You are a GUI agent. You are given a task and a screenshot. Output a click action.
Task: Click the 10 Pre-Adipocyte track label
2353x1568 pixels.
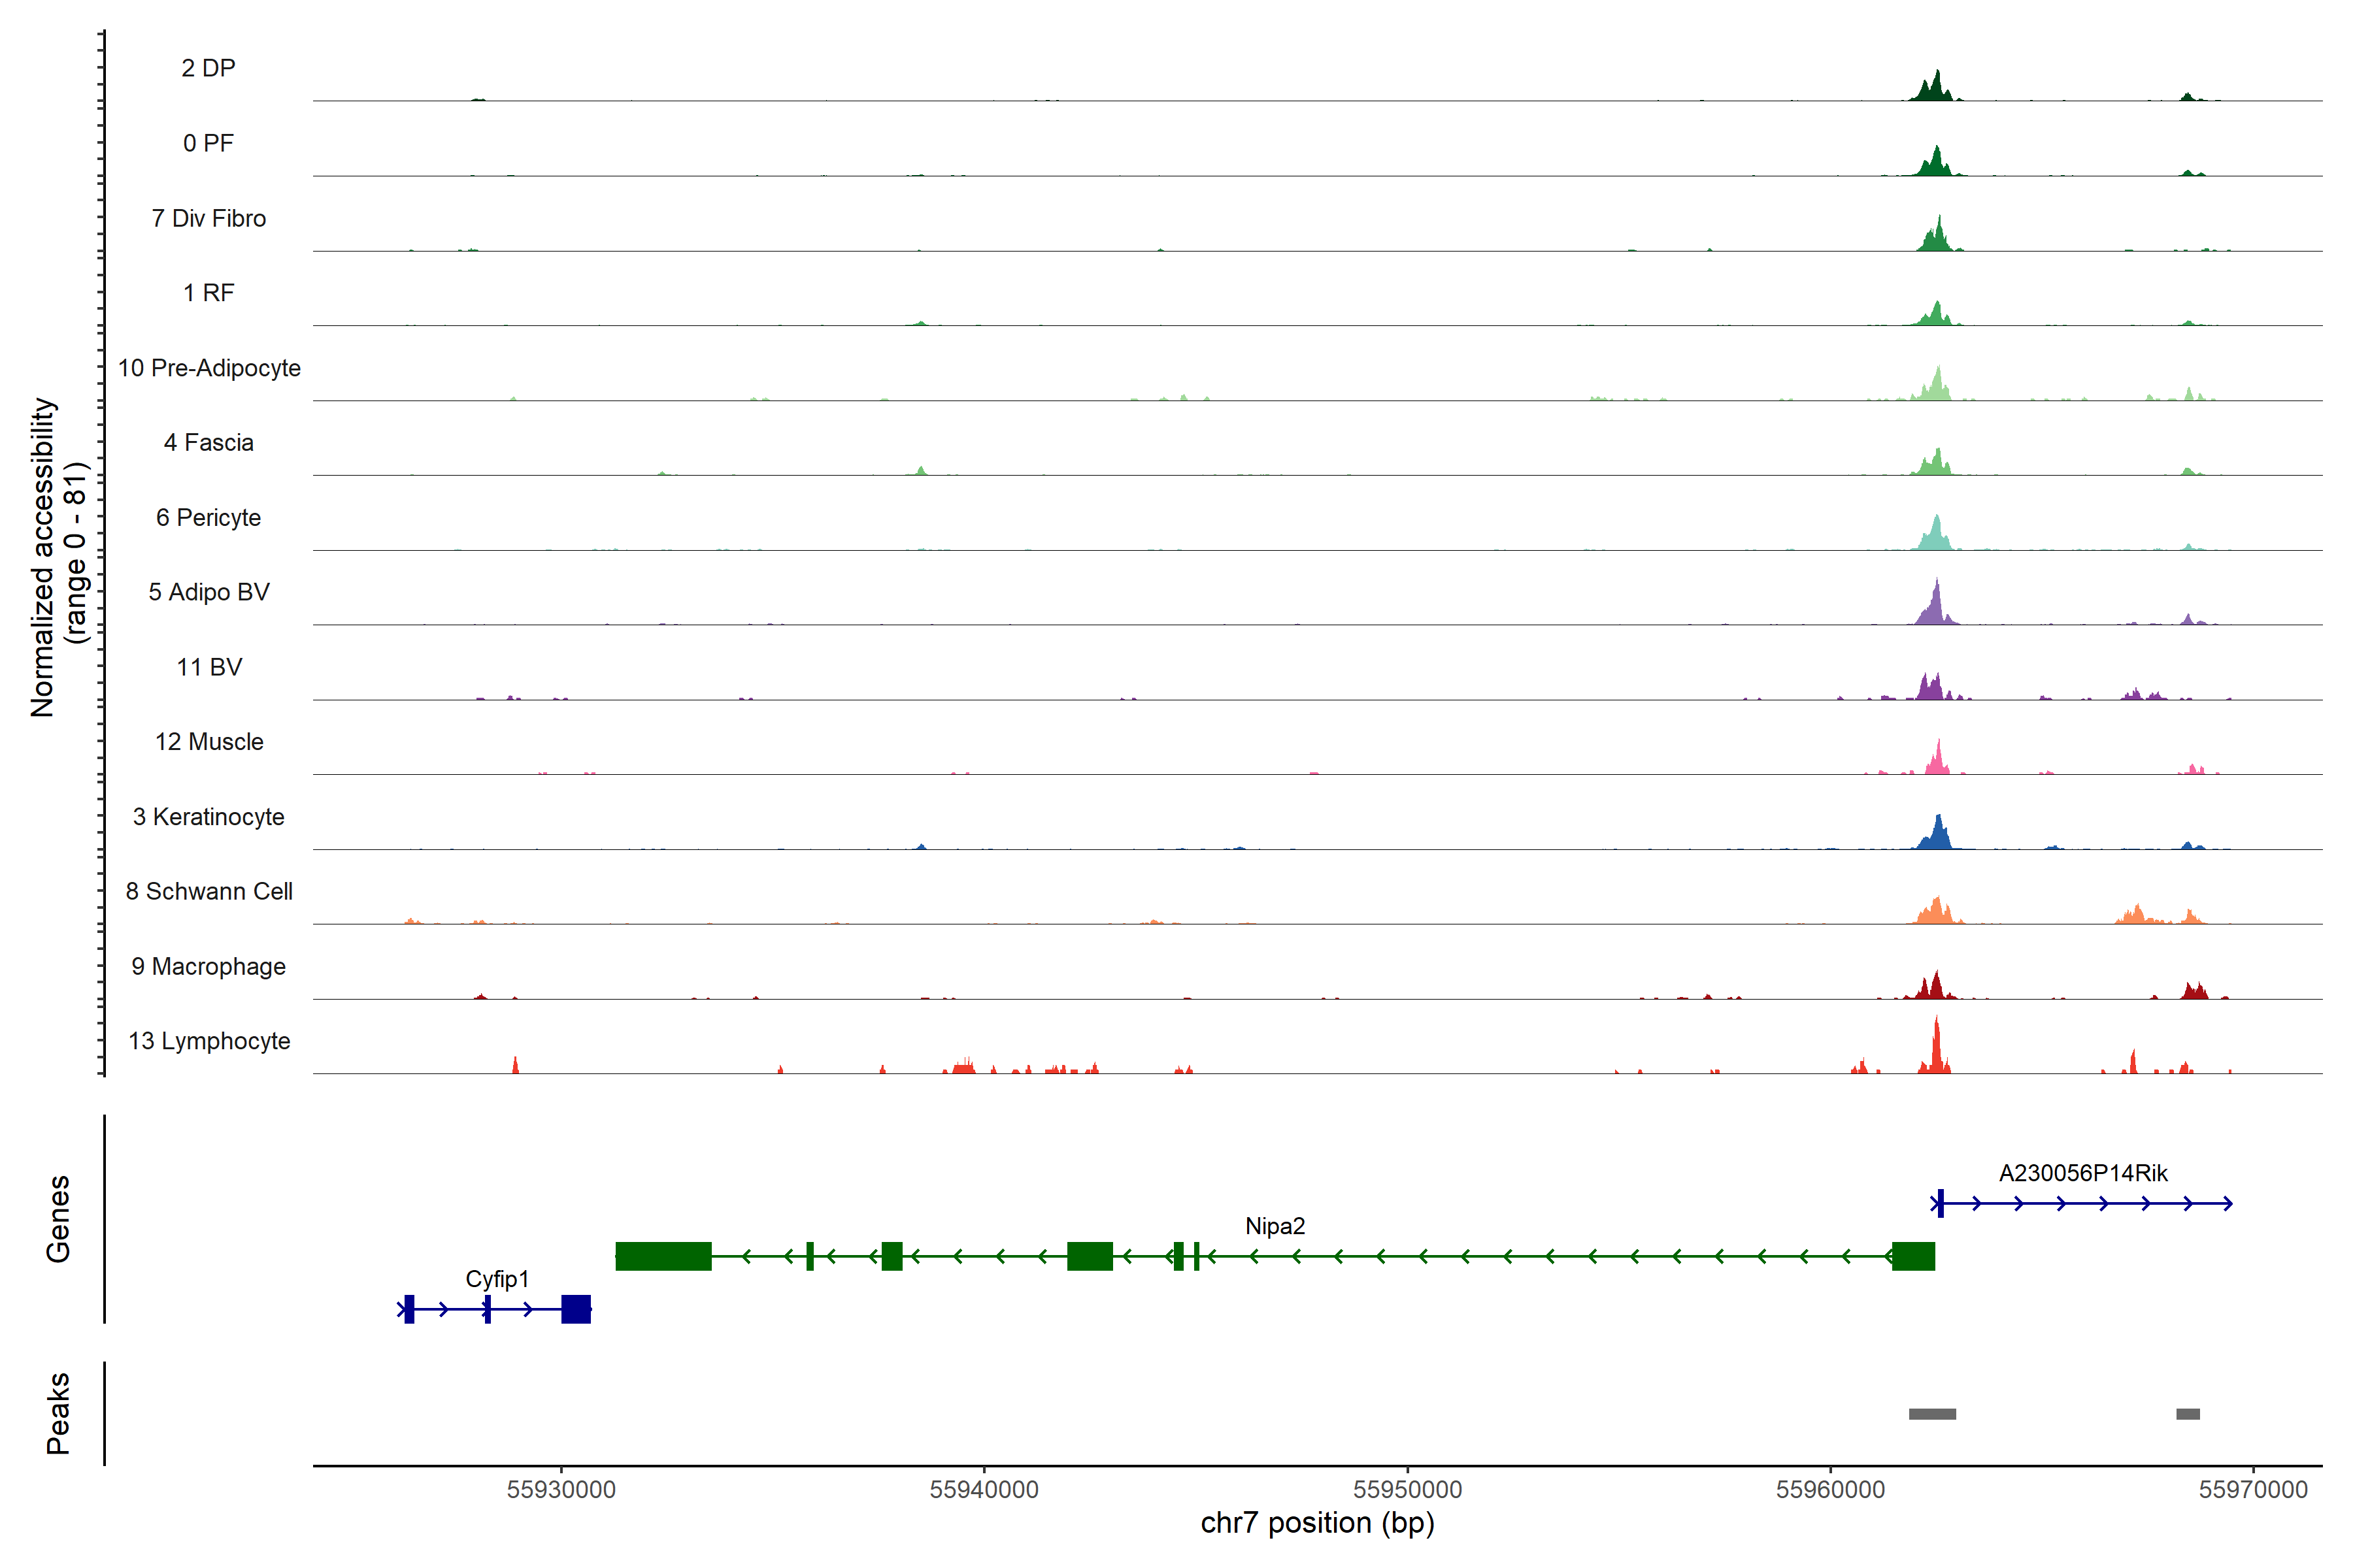[209, 368]
